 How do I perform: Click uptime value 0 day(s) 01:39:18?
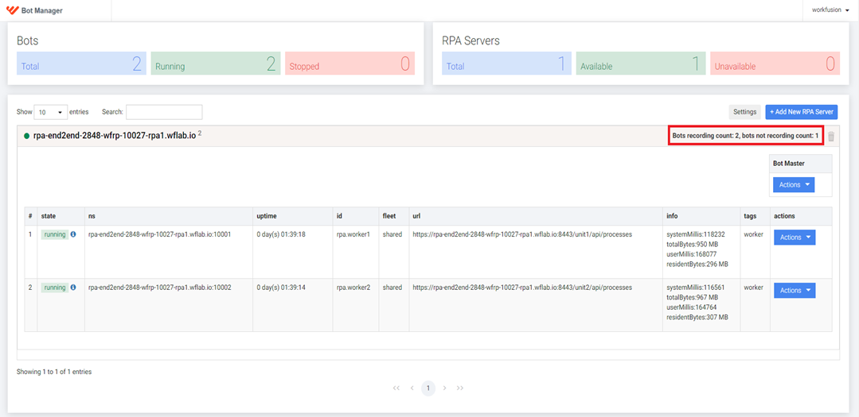click(281, 234)
